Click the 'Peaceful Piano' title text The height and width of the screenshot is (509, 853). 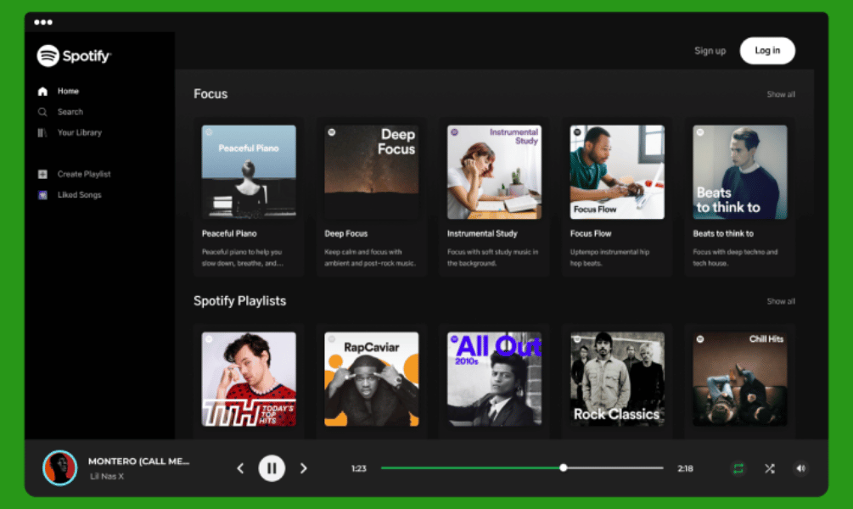pos(229,234)
